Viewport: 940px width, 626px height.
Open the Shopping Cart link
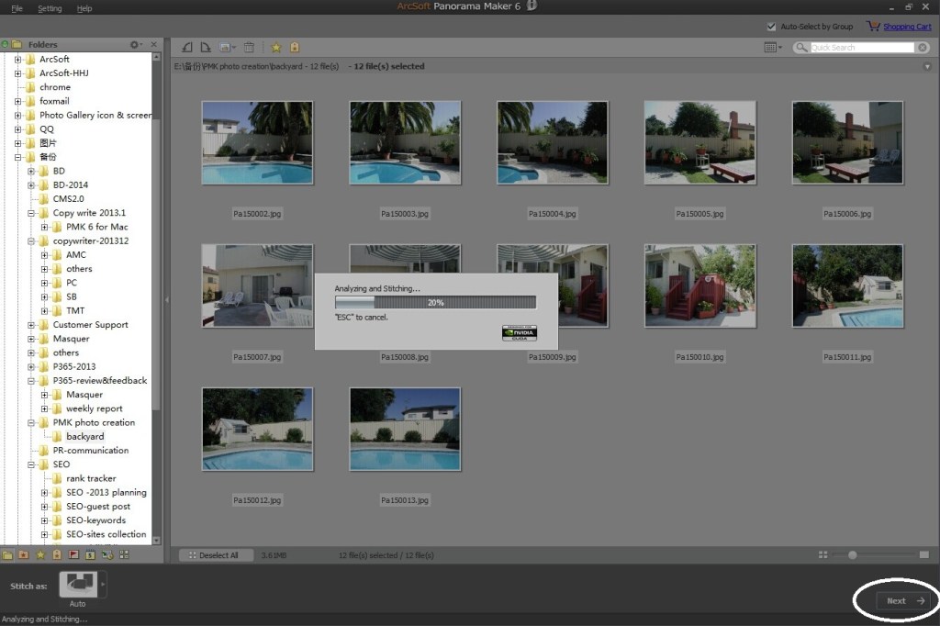[x=909, y=27]
